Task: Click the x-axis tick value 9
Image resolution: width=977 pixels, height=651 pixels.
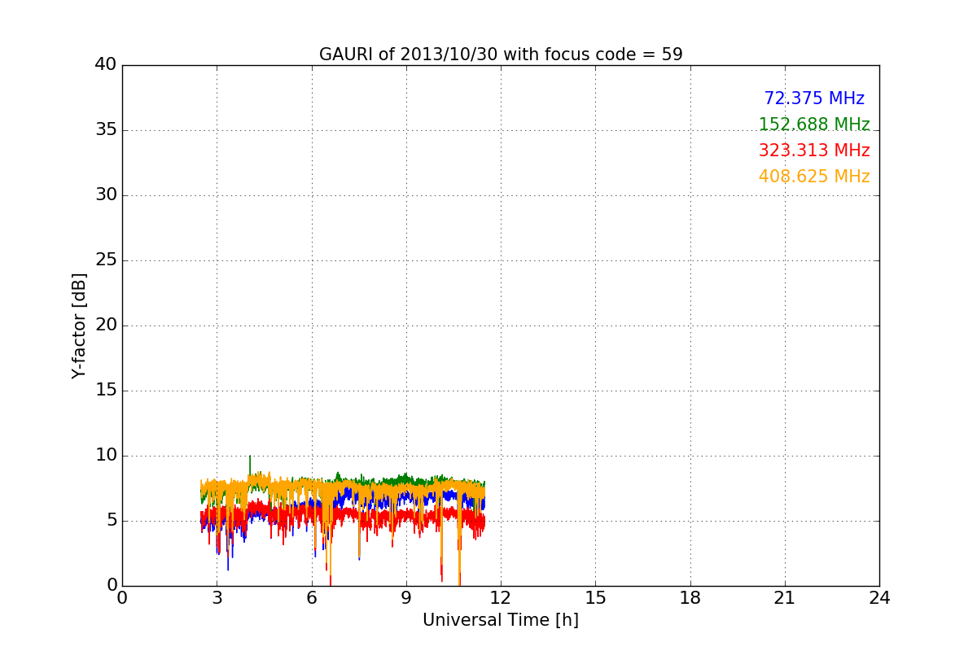Action: [x=406, y=598]
